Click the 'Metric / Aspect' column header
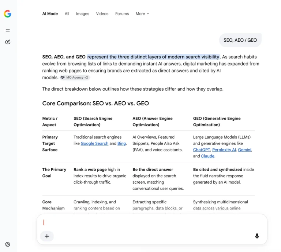Screen dimensions: 281x252 pos(50,122)
